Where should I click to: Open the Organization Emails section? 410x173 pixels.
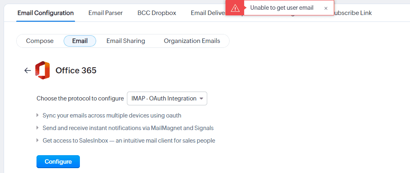click(x=192, y=41)
